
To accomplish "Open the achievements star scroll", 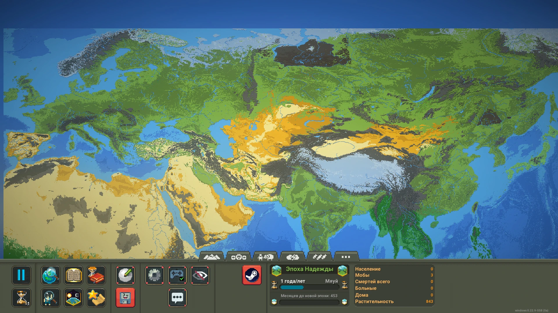I will [x=96, y=298].
